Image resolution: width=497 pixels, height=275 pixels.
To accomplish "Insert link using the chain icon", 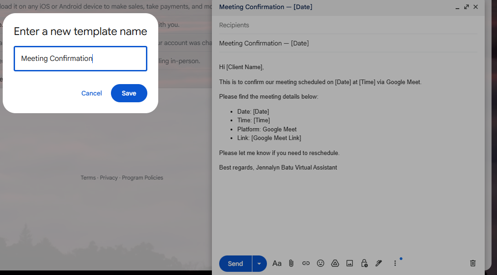I will tap(306, 263).
